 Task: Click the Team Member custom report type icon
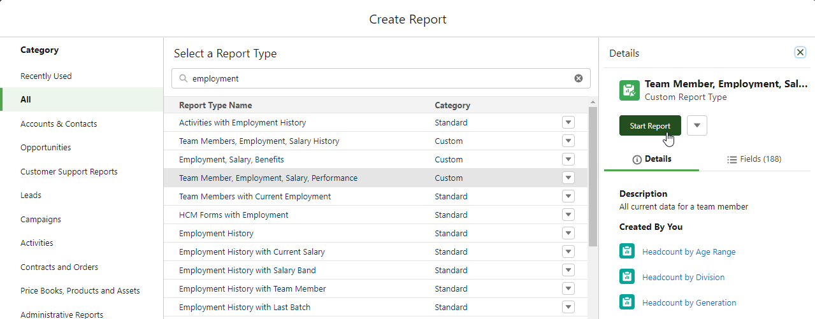click(630, 90)
